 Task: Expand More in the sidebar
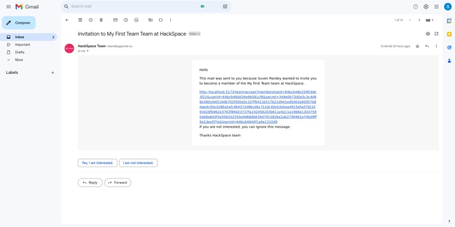pyautogui.click(x=28, y=60)
